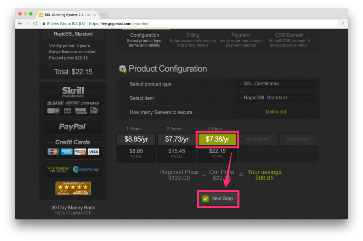Go to the Billing step
The image size is (363, 241).
click(193, 40)
